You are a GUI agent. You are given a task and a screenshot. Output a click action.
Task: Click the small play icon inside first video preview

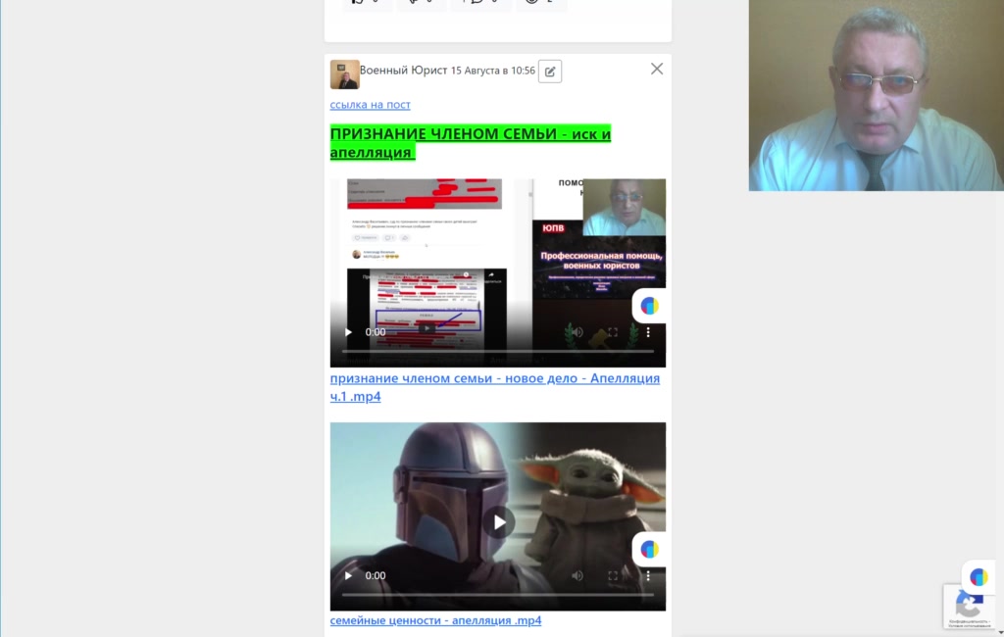427,328
